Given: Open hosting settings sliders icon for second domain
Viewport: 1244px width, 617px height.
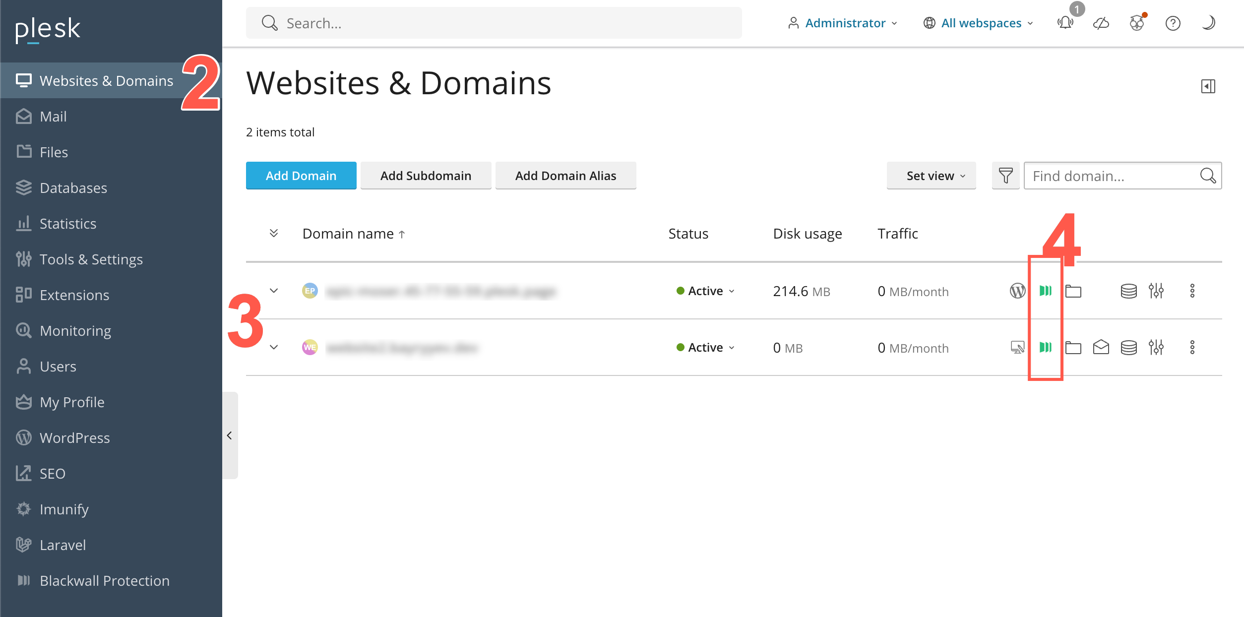Looking at the screenshot, I should point(1156,347).
